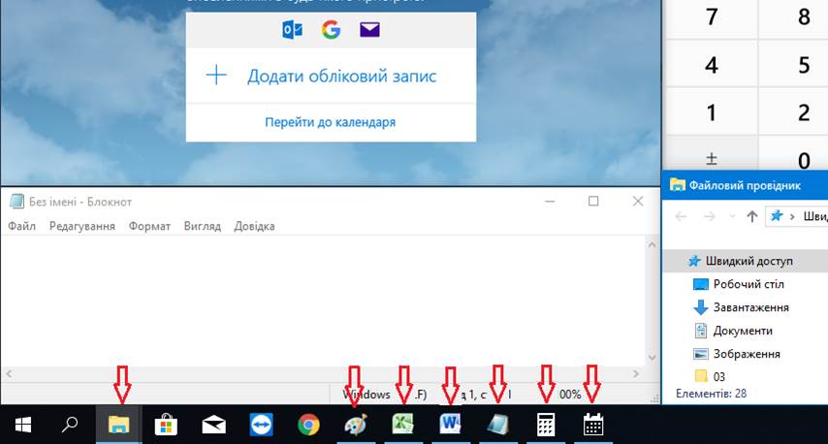The height and width of the screenshot is (444, 828).
Task: Choose the purple Yahoo mail icon
Action: 369,29
